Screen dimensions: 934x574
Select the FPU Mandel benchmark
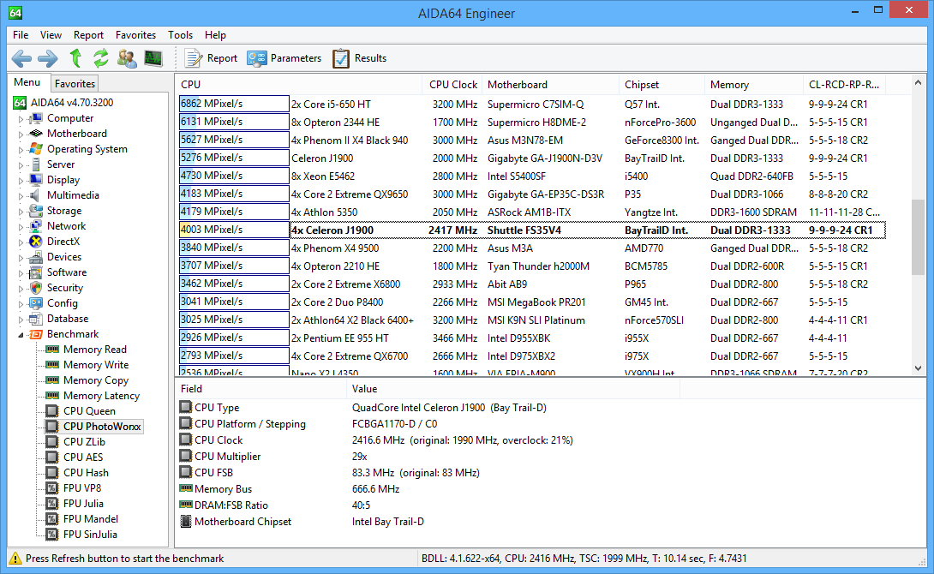tap(91, 519)
